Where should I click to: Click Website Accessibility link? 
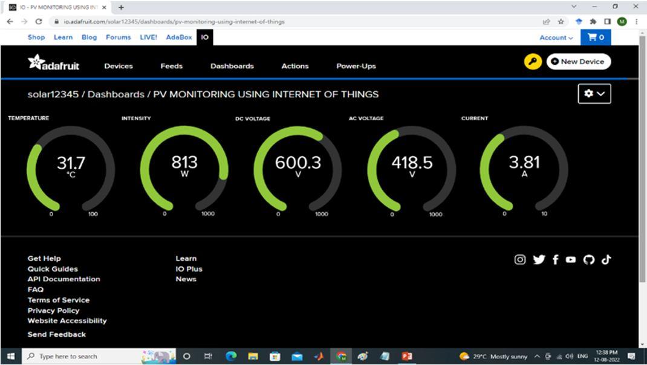click(67, 321)
